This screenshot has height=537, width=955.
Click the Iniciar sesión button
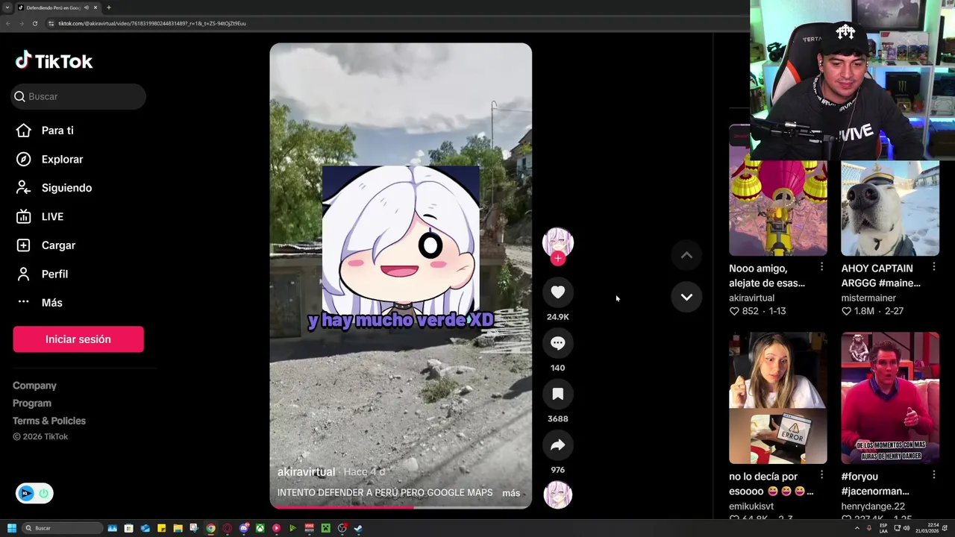tap(78, 339)
